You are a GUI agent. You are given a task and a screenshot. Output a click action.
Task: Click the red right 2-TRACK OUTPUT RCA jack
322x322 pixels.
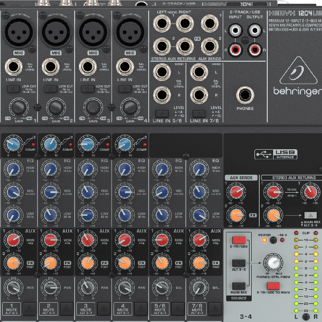[254, 50]
